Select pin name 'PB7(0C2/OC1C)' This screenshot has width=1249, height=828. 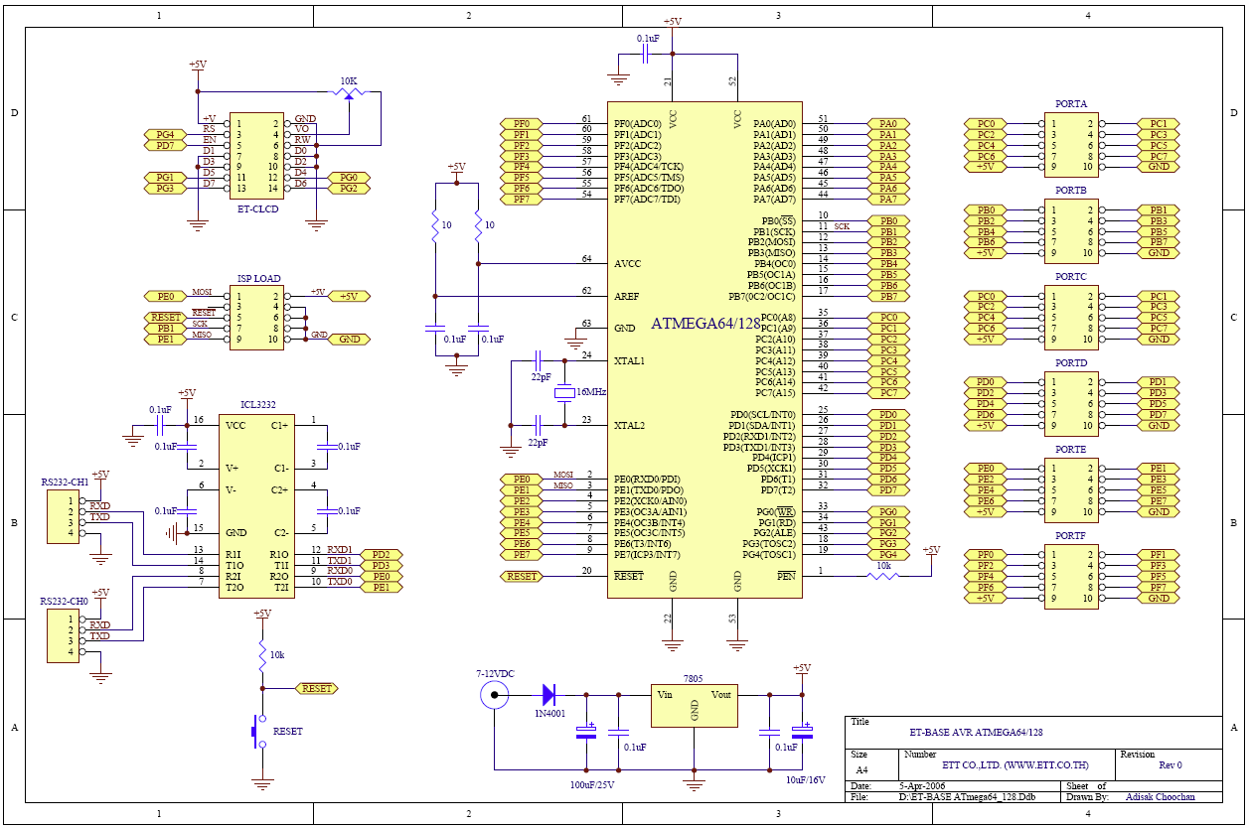[x=762, y=296]
